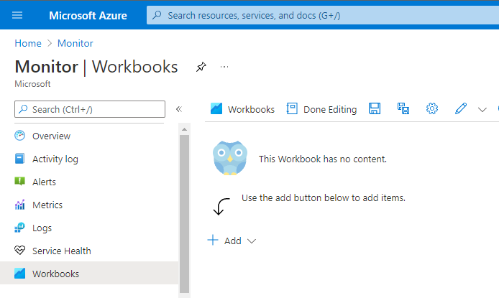Expand the chevron next to pencil icon
499x298 pixels.
coord(482,109)
